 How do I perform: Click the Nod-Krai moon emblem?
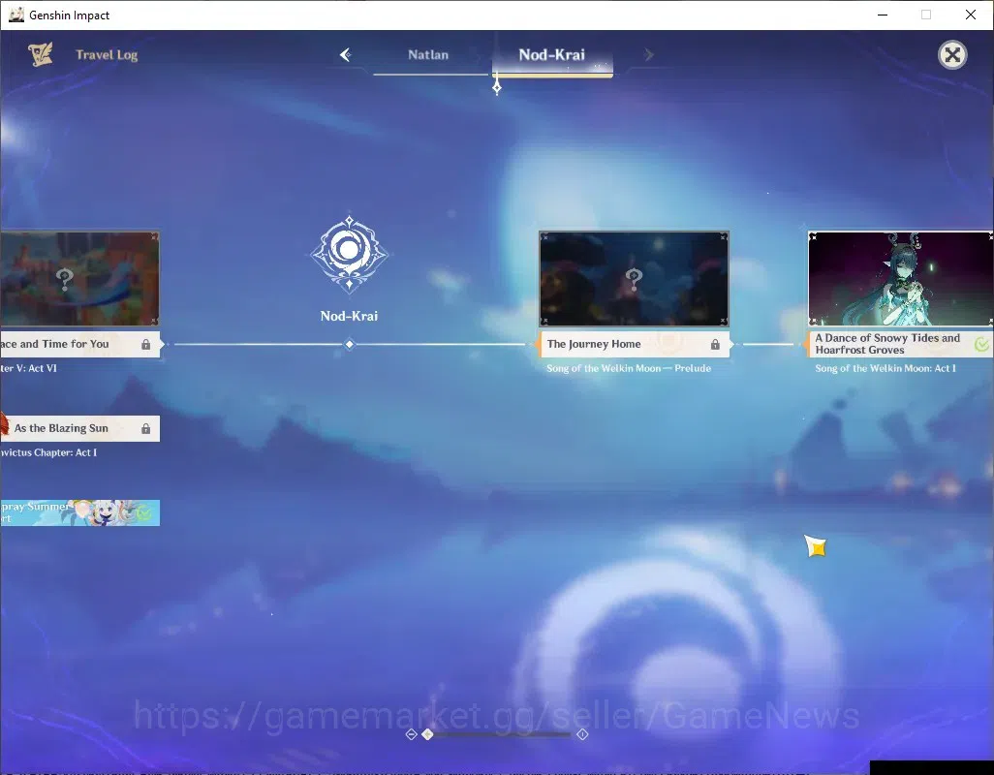coord(350,255)
